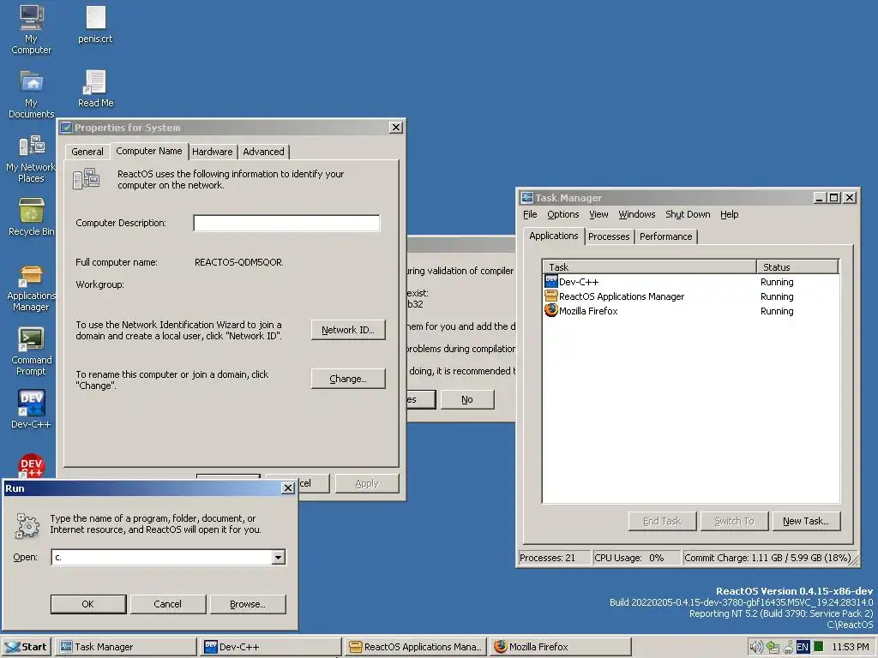Click the green Task Manager tray icon
Screen dimensions: 878x658
pos(819,647)
